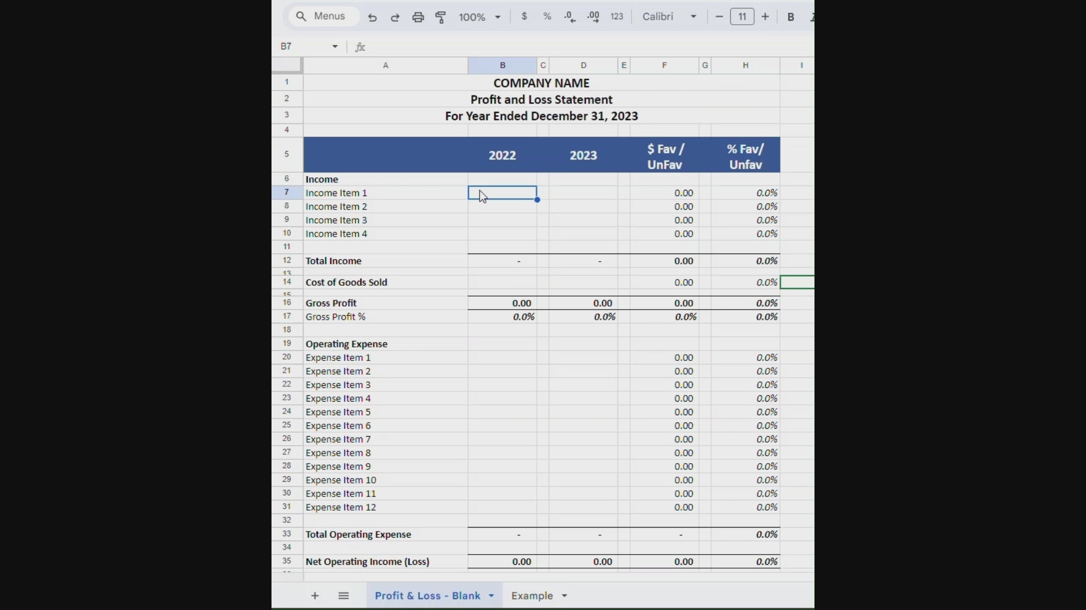Open the Example tab dropdown arrow
1086x610 pixels.
click(564, 596)
